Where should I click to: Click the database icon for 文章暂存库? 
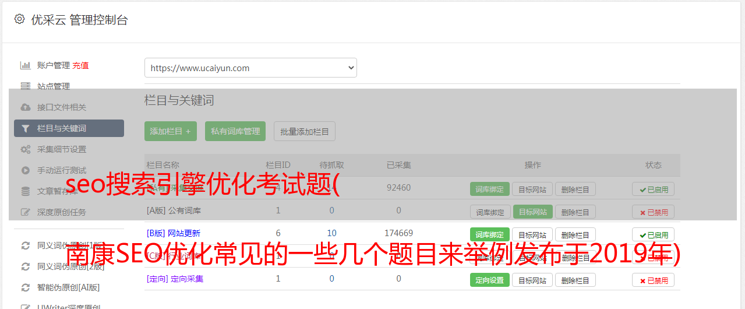tap(26, 191)
